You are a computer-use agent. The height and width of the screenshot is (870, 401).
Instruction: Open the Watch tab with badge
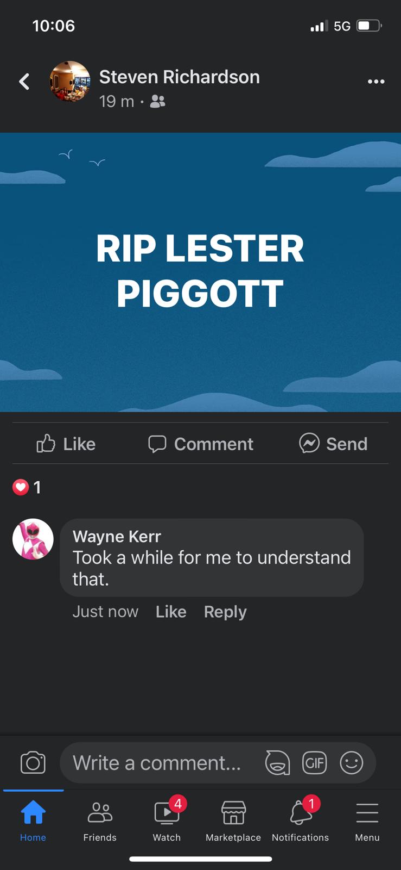point(167,820)
